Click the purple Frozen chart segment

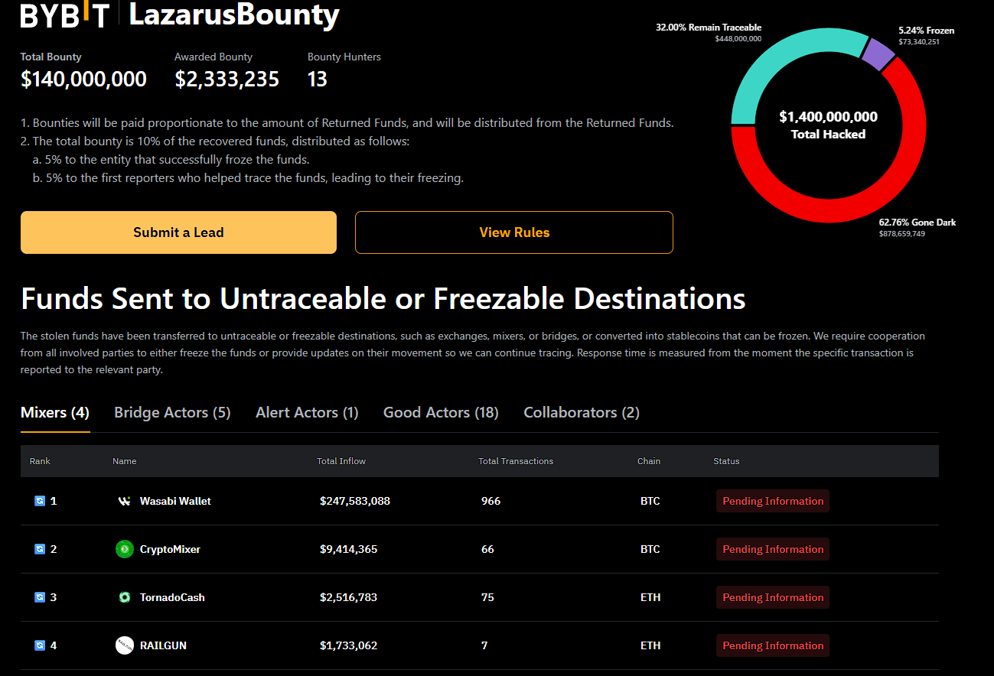(878, 54)
